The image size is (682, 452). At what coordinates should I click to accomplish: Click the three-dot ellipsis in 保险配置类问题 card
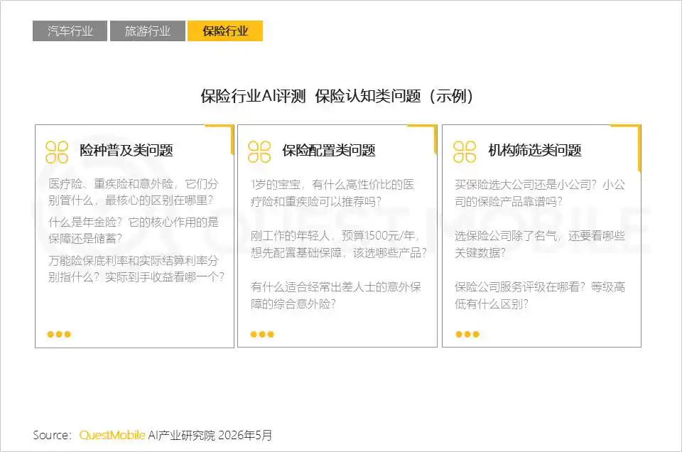pyautogui.click(x=262, y=334)
